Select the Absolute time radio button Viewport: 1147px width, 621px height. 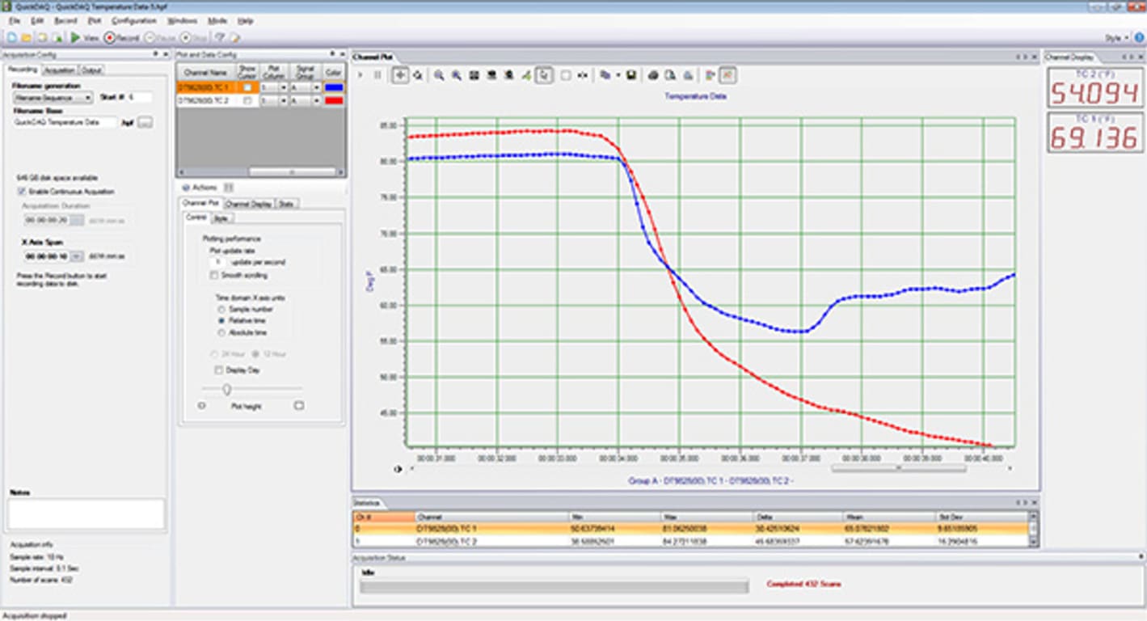(x=221, y=331)
